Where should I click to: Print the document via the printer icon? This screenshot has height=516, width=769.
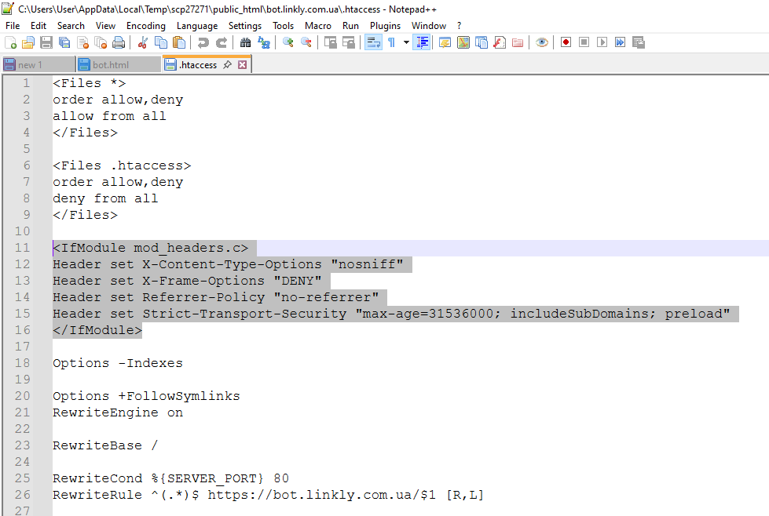tap(119, 42)
